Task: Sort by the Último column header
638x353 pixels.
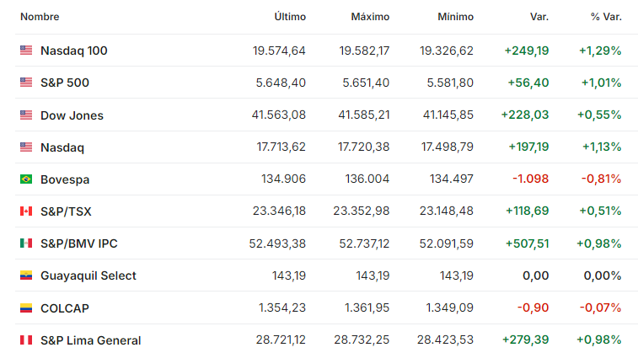Action: (x=290, y=17)
